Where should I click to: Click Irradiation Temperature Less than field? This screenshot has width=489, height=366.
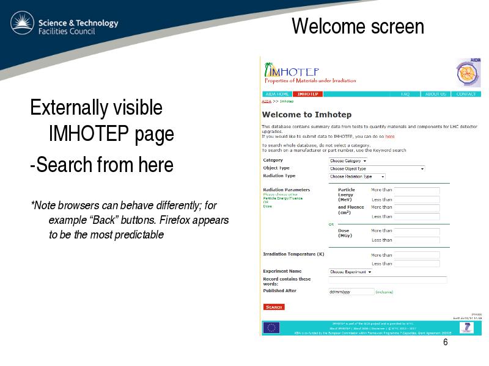click(x=417, y=264)
